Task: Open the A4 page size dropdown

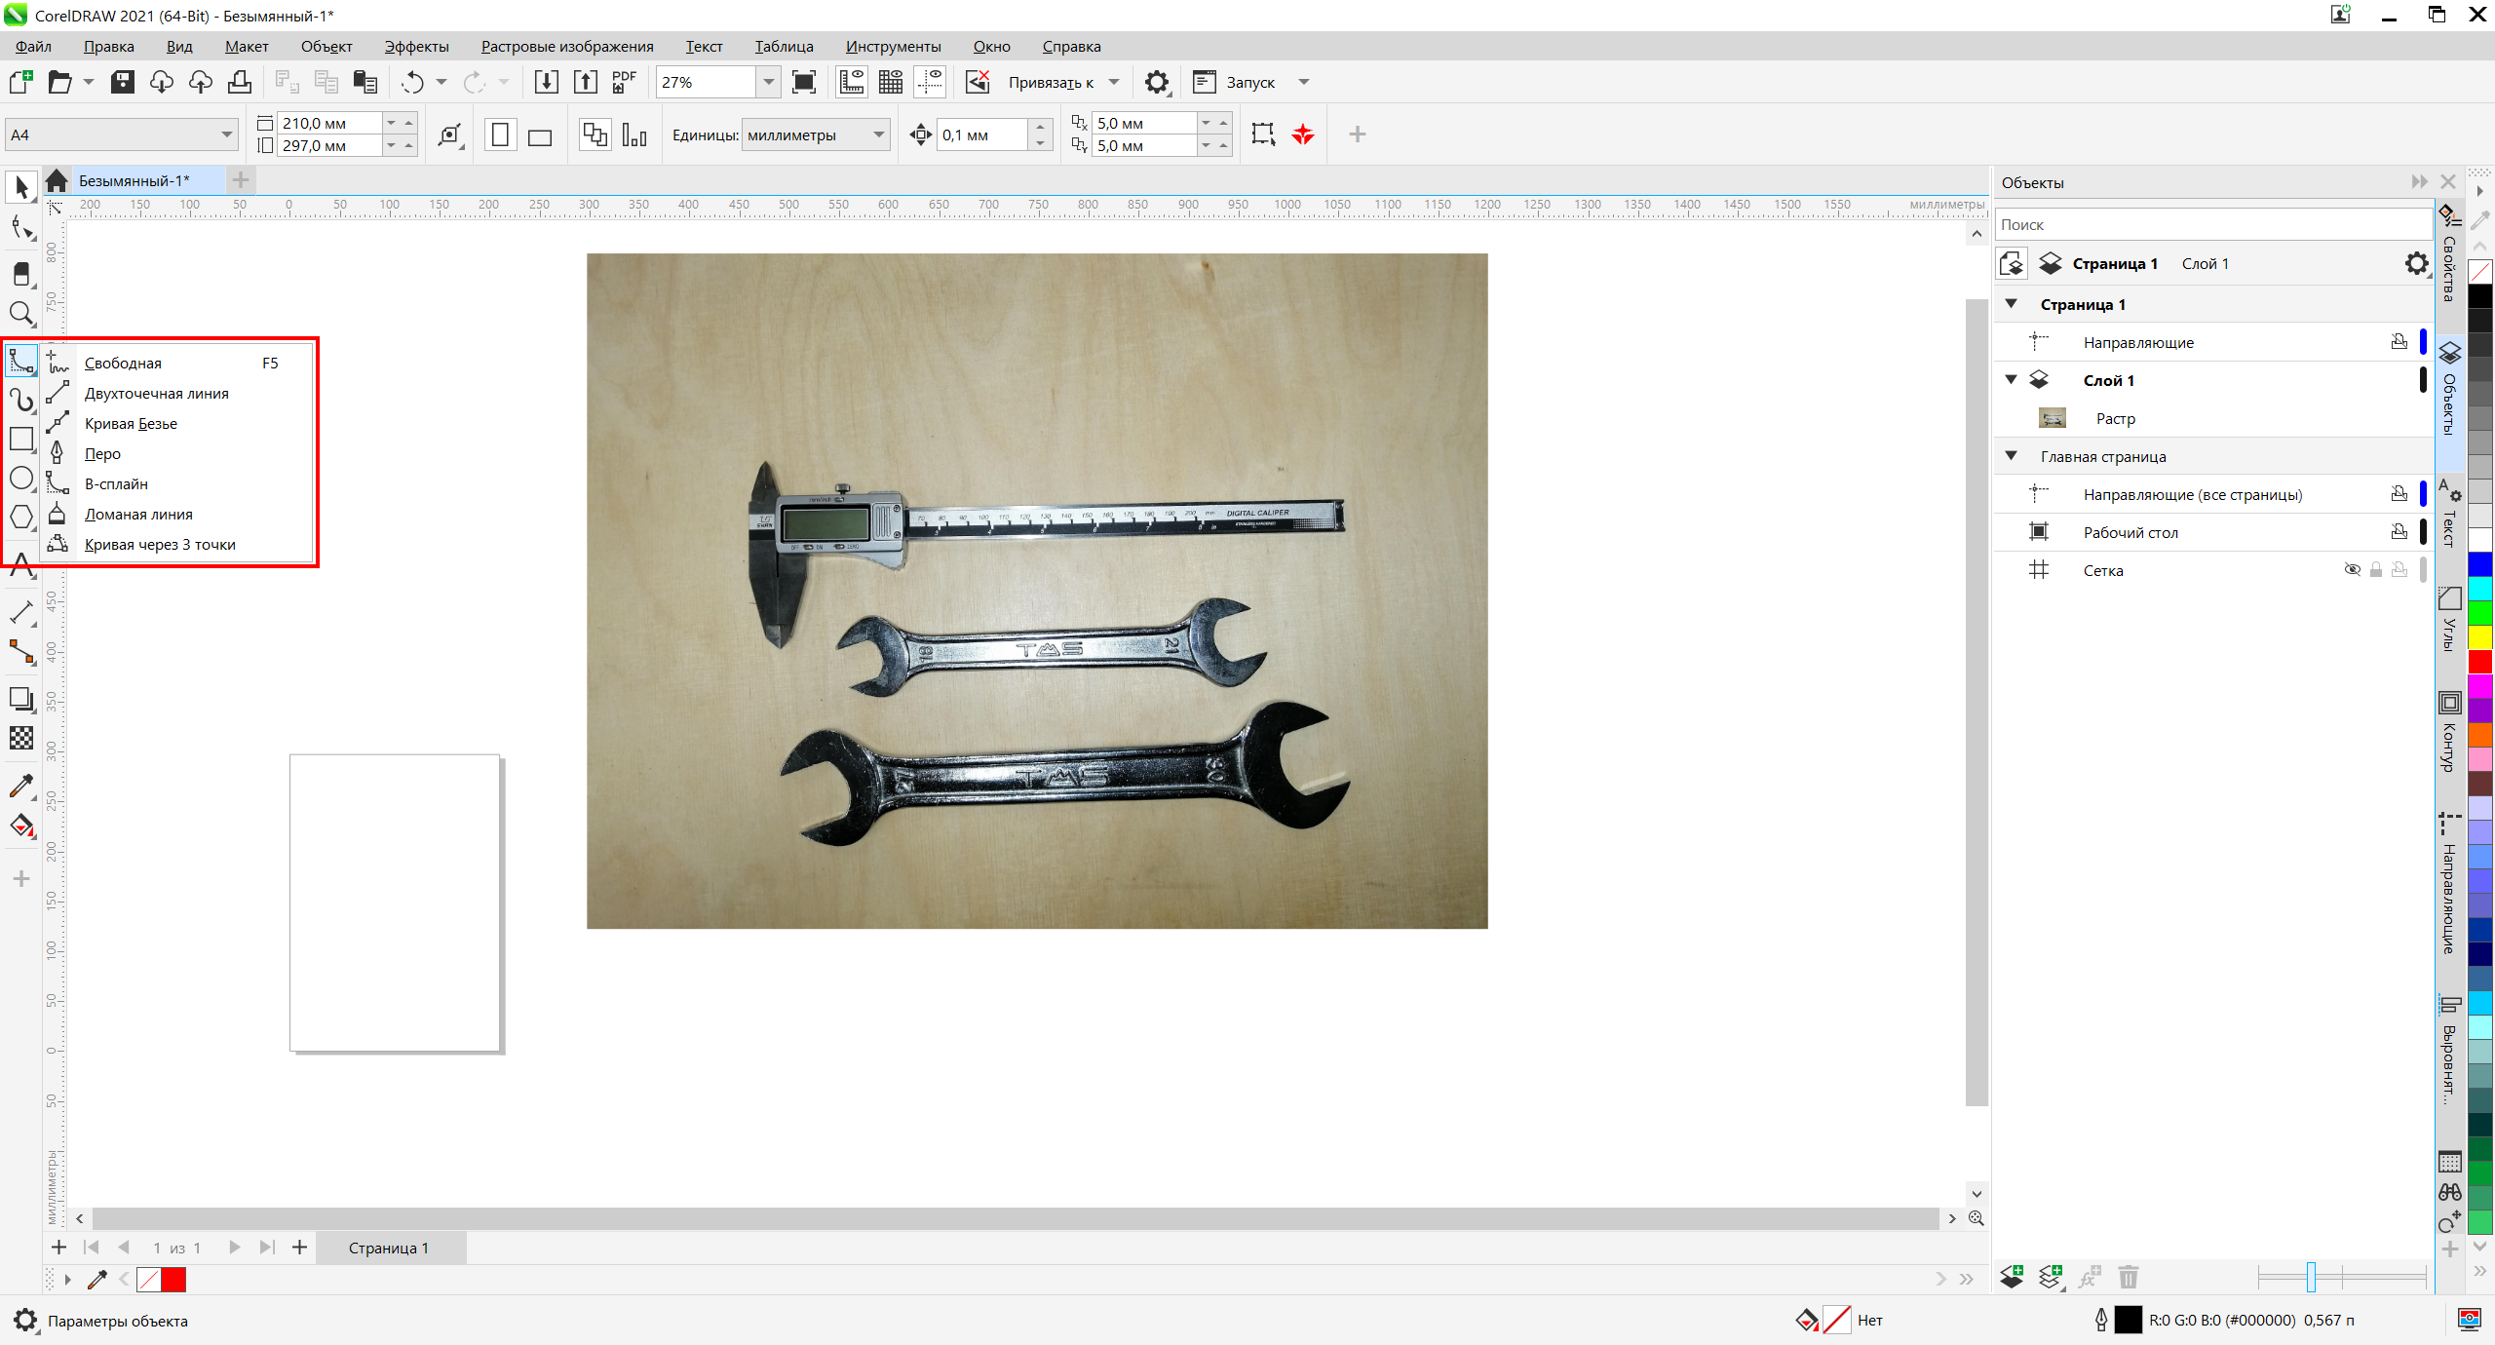Action: 226,134
